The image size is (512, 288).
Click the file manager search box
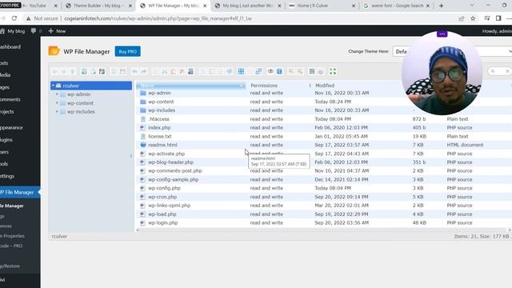point(499,71)
